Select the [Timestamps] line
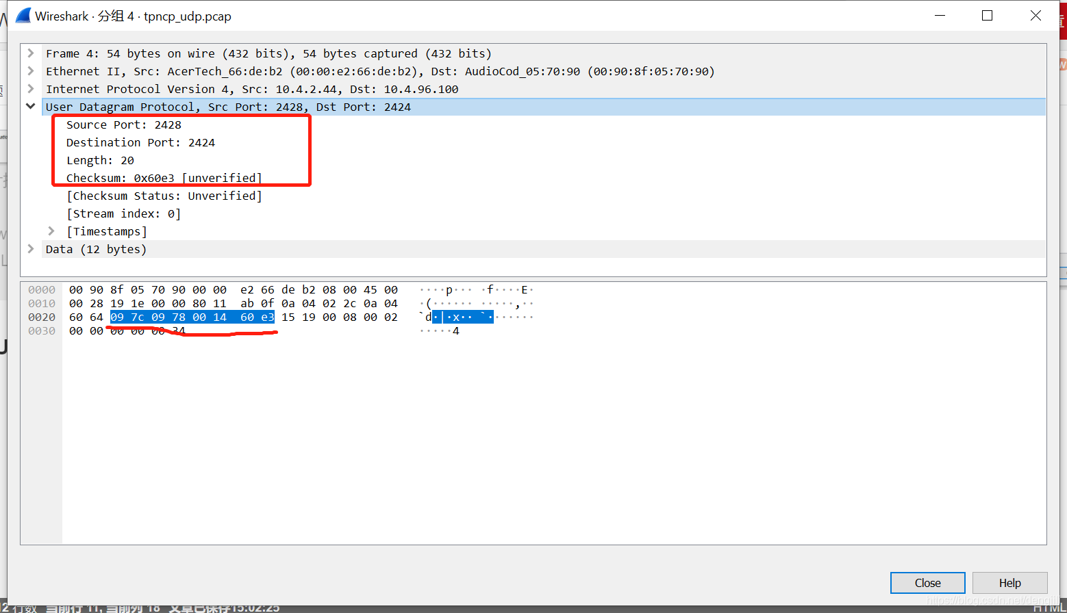This screenshot has width=1067, height=613. coord(107,231)
